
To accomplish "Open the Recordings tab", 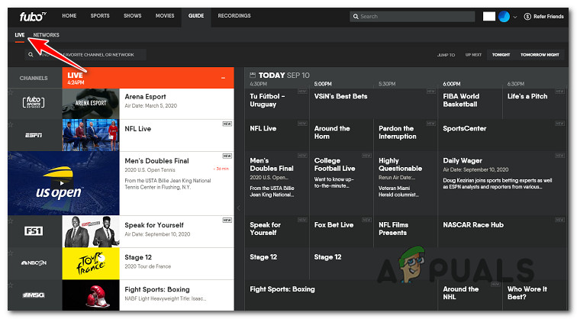I will (234, 15).
